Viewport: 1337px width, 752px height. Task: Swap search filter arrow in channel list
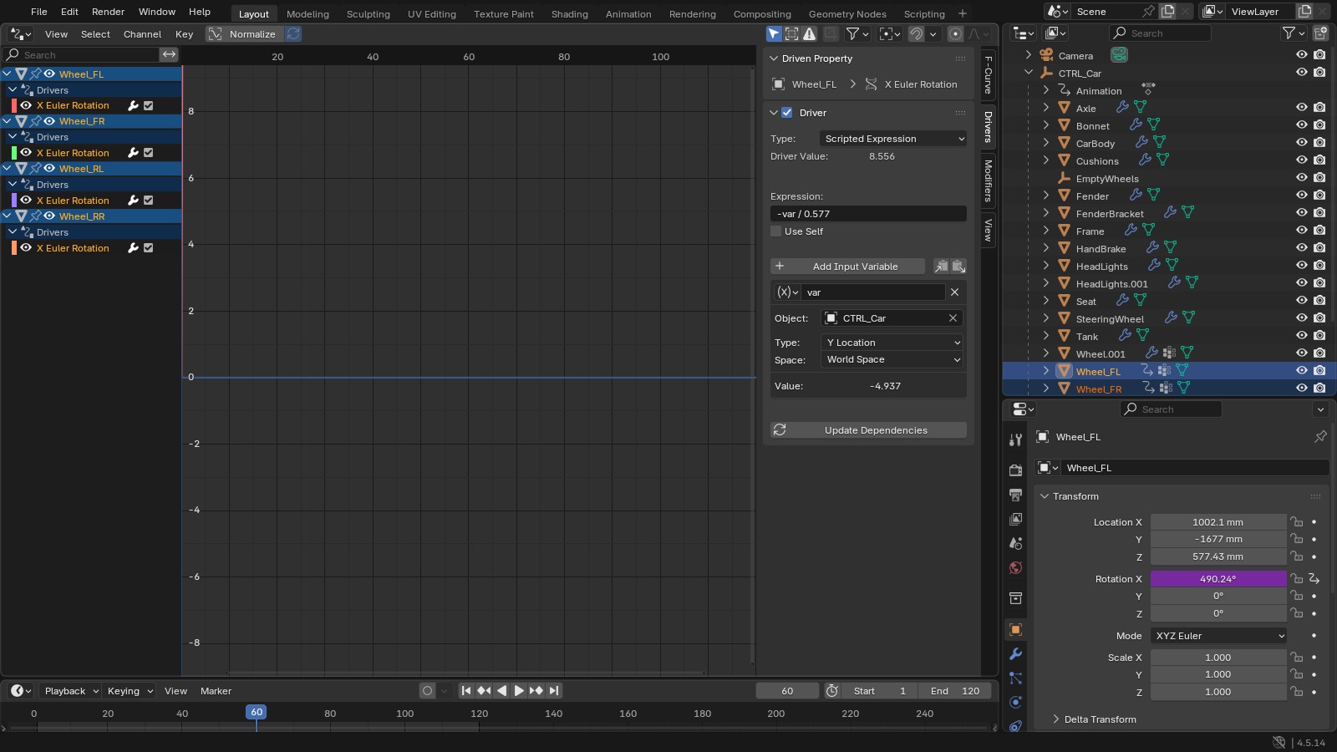170,54
